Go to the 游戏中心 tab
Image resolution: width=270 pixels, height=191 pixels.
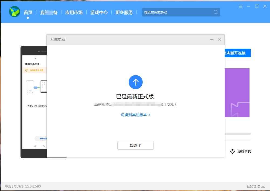[99, 12]
